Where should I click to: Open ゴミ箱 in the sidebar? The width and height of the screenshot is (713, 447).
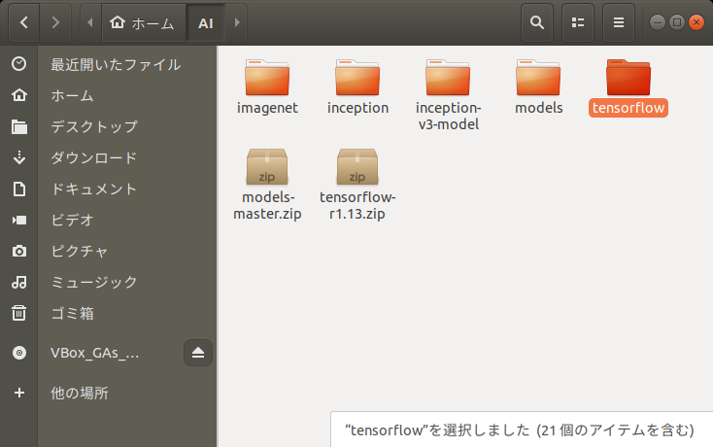tap(72, 313)
